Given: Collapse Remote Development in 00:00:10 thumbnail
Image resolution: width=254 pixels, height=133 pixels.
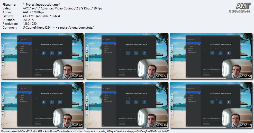Looking at the screenshot, I should [103, 94].
